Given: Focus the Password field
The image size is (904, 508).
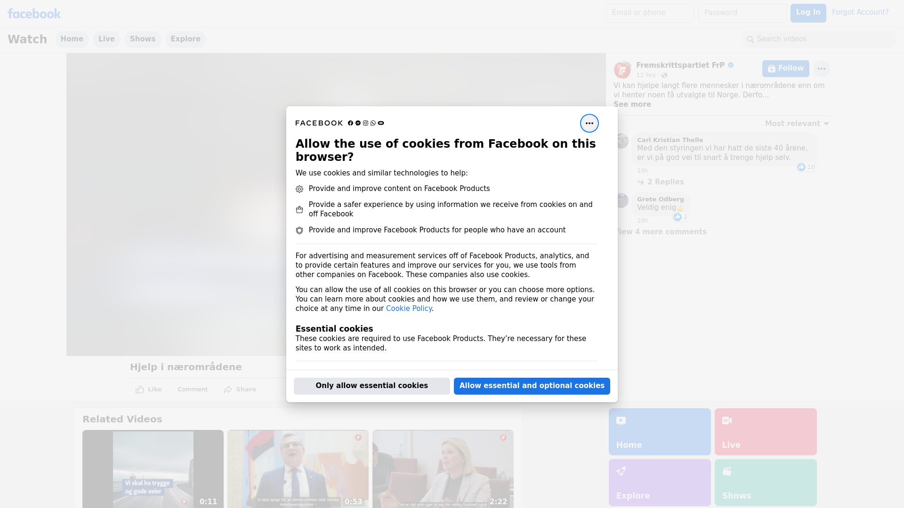Looking at the screenshot, I should click(x=742, y=13).
